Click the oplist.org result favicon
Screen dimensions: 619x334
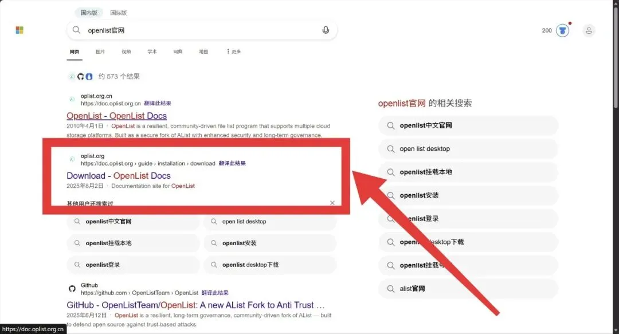72,159
